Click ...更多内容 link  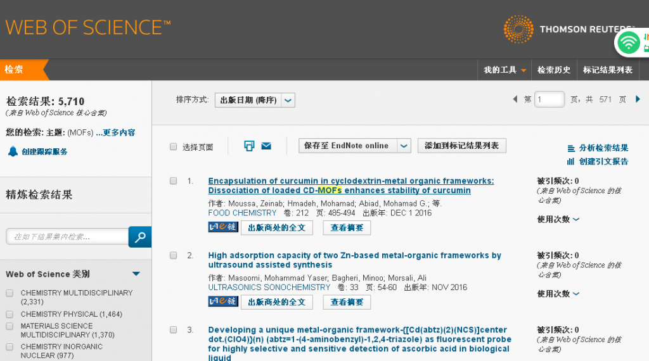tap(115, 133)
